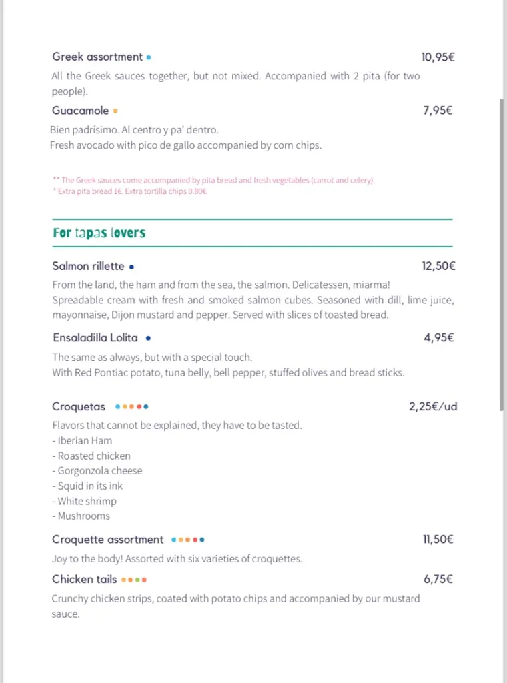Viewport: 507px width, 683px height.
Task: Click the 2,25€/ud croquetas price
Action: tap(433, 406)
